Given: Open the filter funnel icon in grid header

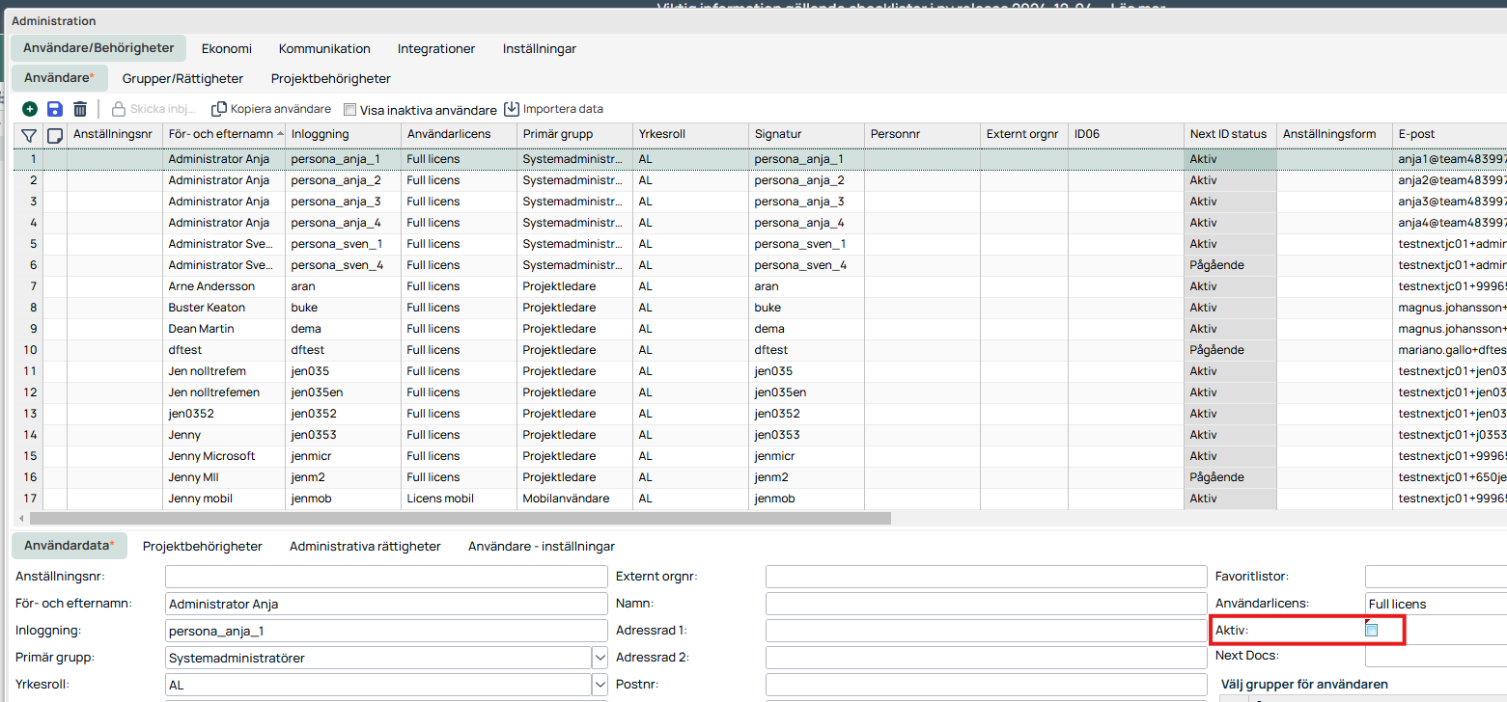Looking at the screenshot, I should pos(29,135).
